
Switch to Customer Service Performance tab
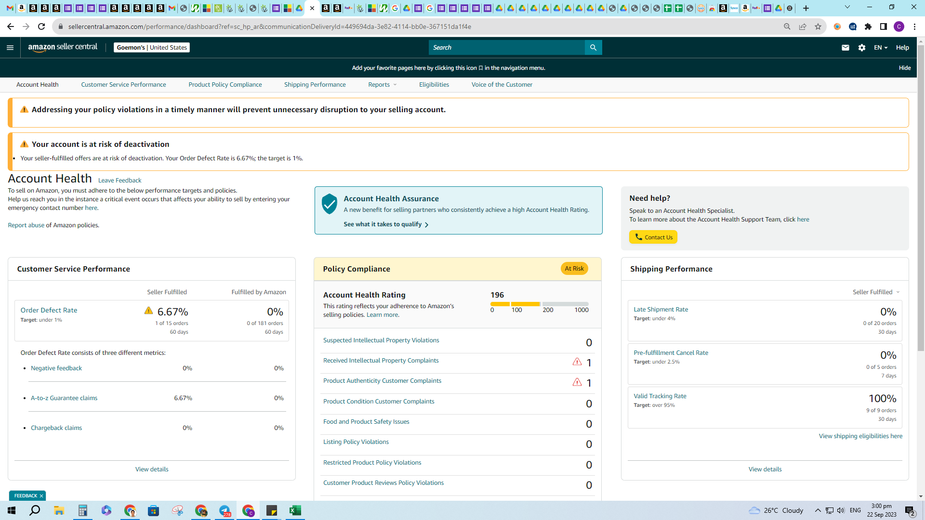click(123, 85)
